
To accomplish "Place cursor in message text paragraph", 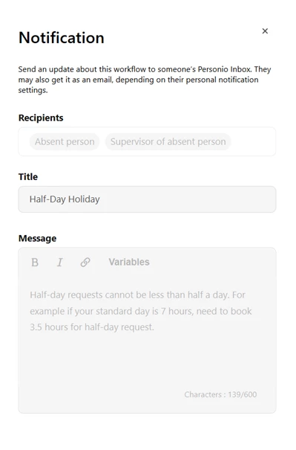I will click(x=140, y=311).
